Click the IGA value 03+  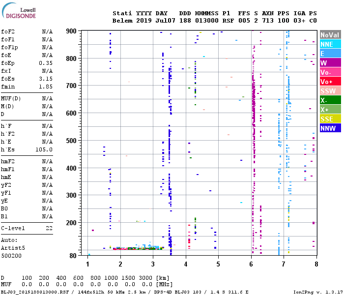(x=299, y=21)
